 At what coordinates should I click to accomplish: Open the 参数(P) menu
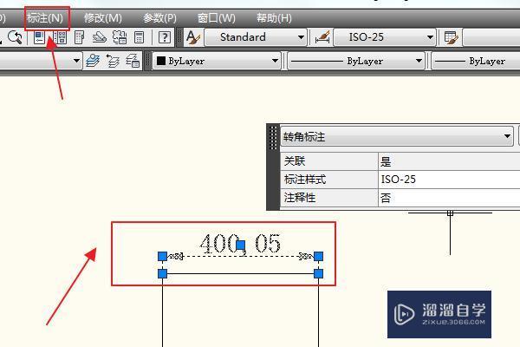159,18
